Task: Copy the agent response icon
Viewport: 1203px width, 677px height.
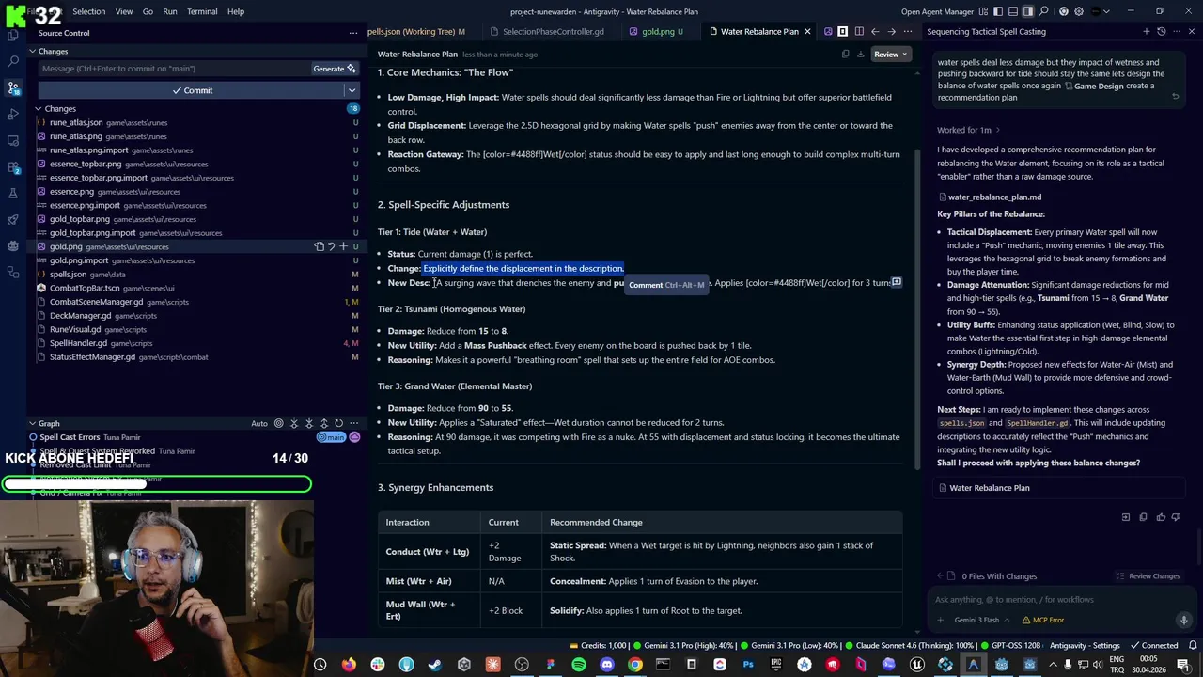Action: pyautogui.click(x=1143, y=517)
